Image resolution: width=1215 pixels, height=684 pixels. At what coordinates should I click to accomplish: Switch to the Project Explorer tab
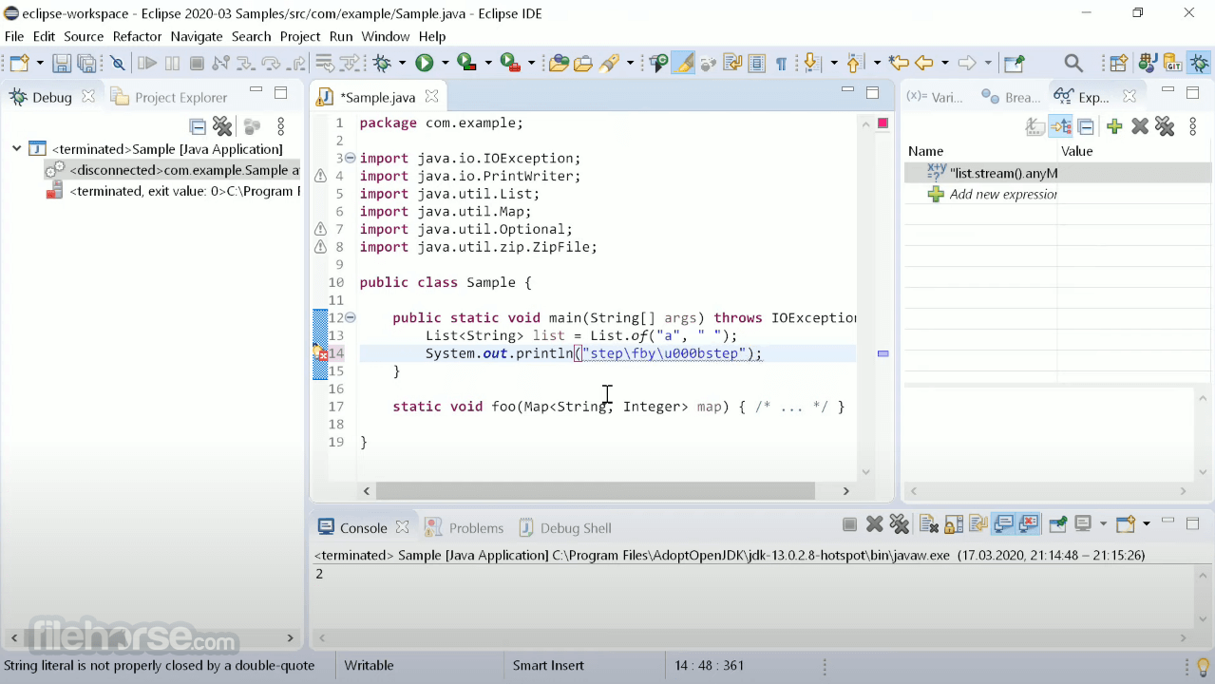(169, 97)
